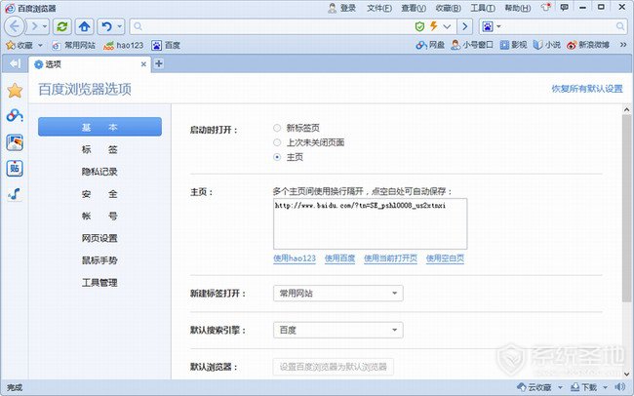
Task: Open 常用网站 bookmark
Action: click(74, 45)
